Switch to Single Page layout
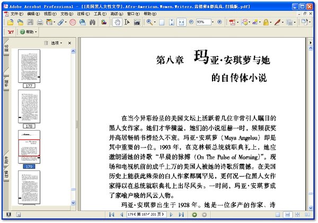Image resolution: width=318 pixels, height=223 pixels. tap(278, 215)
